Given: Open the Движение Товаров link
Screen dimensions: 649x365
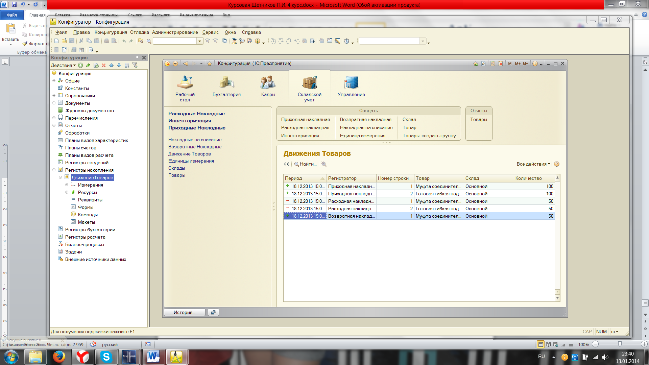Looking at the screenshot, I should tap(189, 154).
